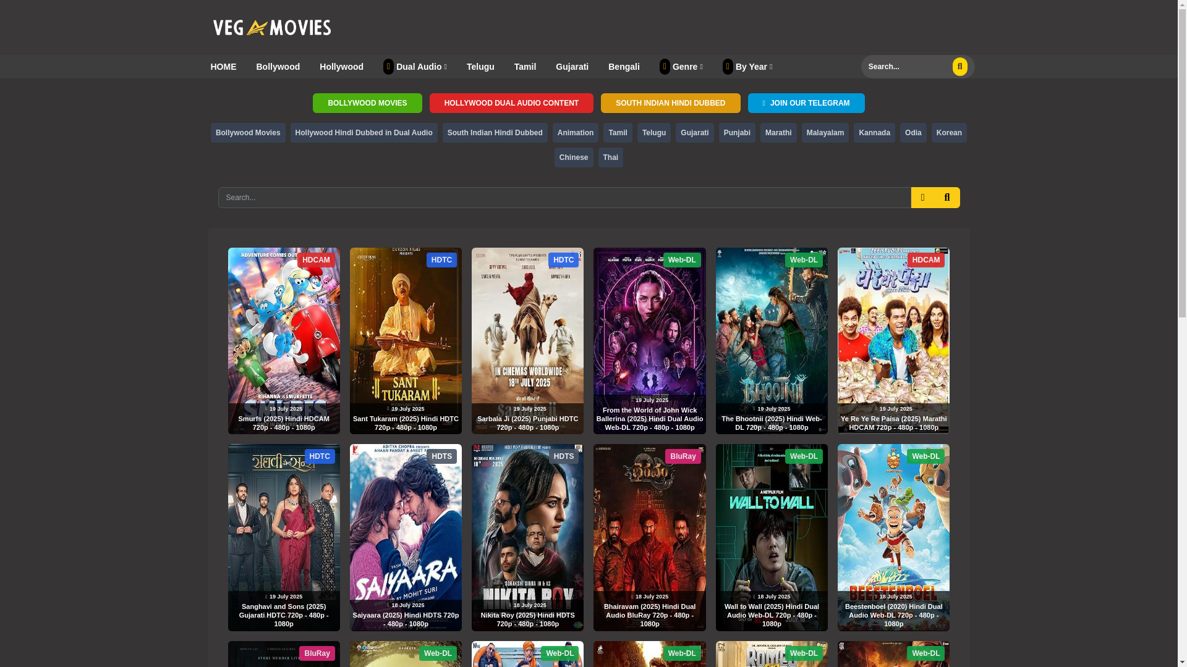Open Sanghavi and Sons (2025) Gujarati poster
The height and width of the screenshot is (667, 1187).
pos(284,537)
